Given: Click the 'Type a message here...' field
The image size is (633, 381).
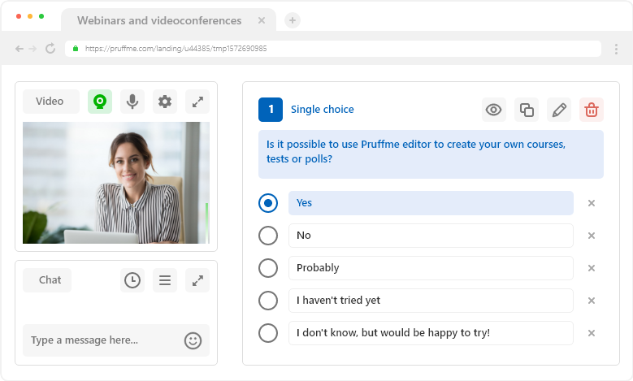Looking at the screenshot, I should point(102,340).
